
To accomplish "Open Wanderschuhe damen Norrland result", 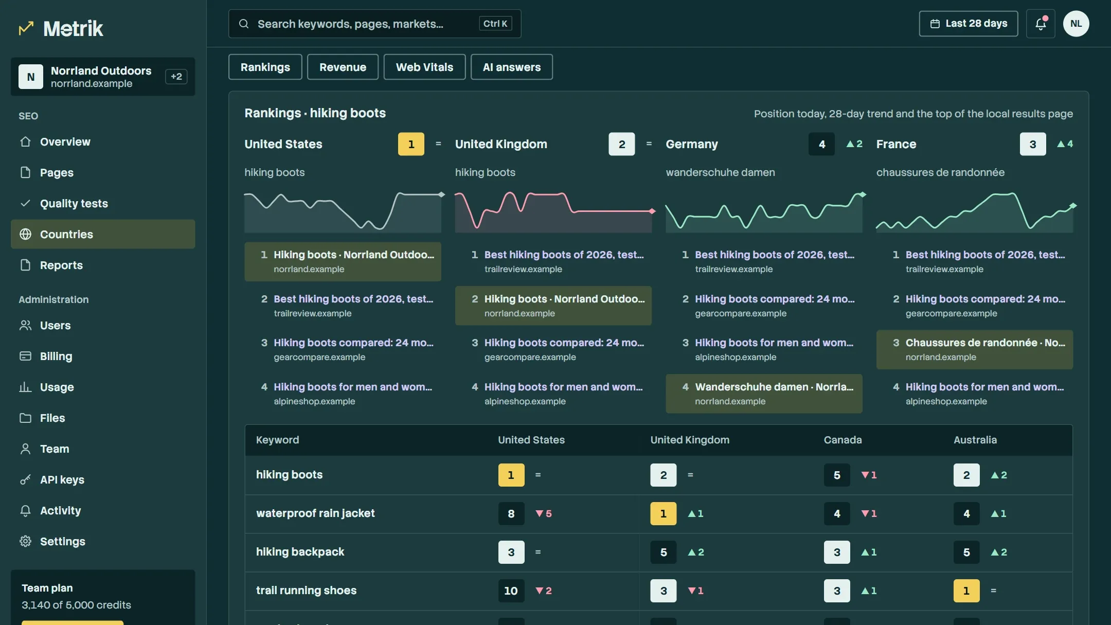I will 764,394.
